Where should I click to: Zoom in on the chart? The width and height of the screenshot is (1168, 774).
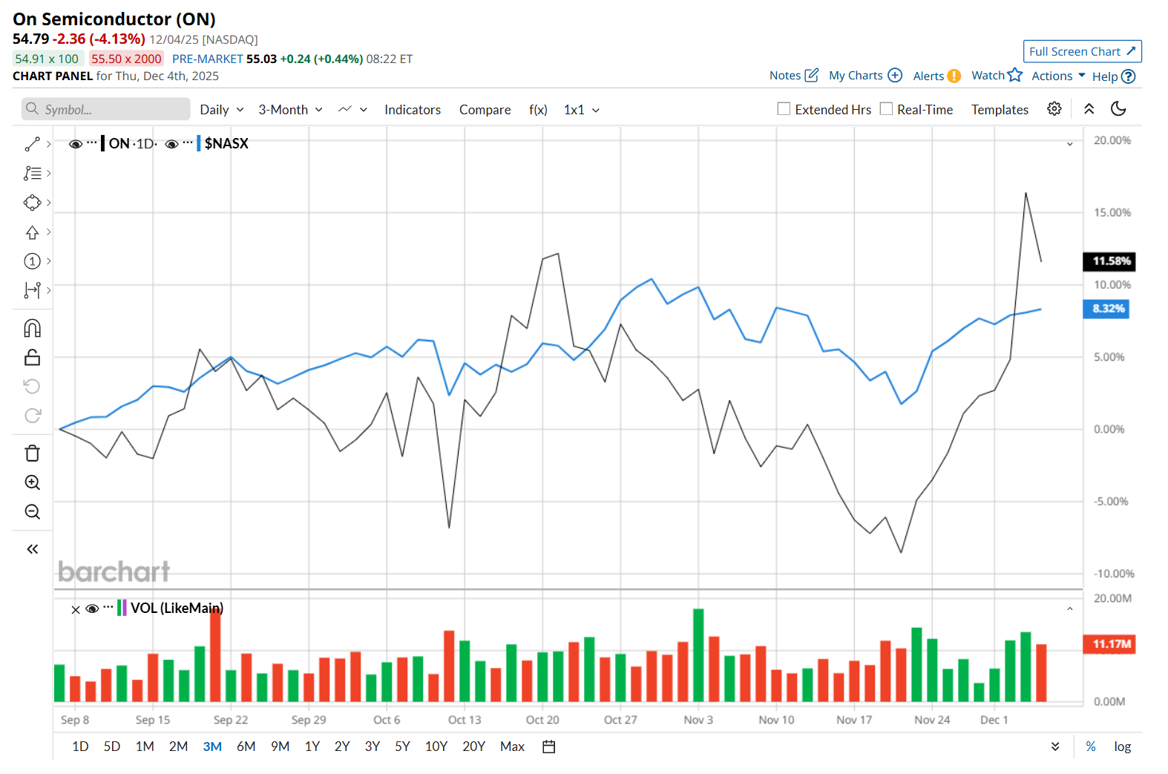point(32,482)
